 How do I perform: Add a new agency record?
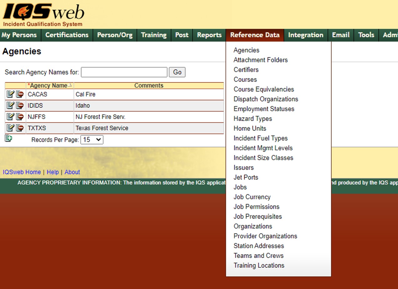8,138
